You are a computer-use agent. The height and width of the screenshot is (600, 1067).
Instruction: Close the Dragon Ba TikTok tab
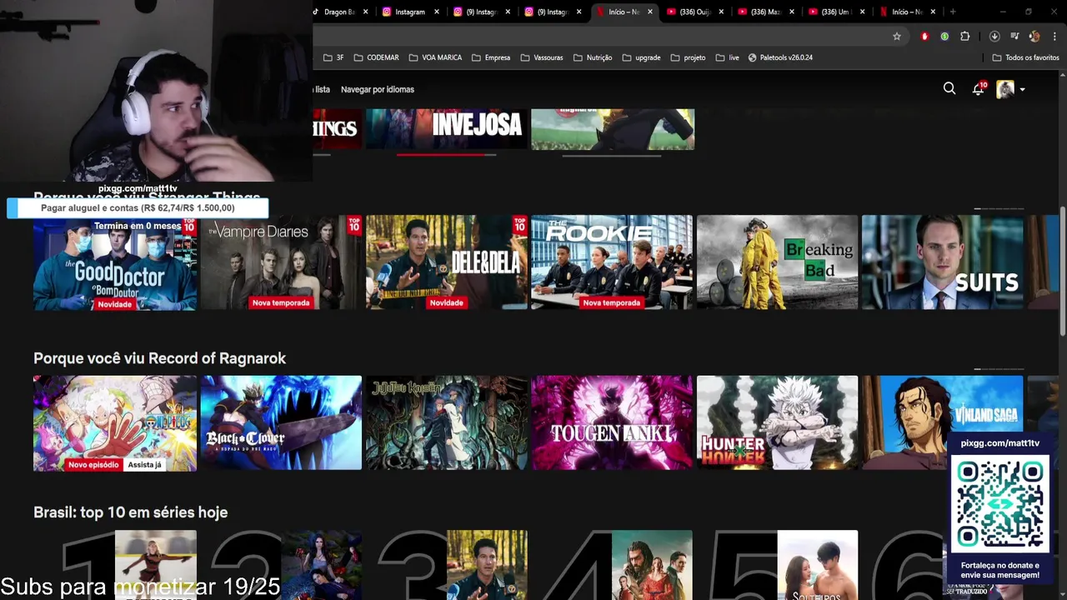(365, 12)
